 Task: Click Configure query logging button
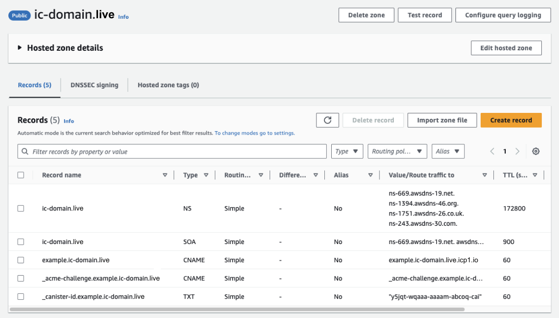[503, 15]
